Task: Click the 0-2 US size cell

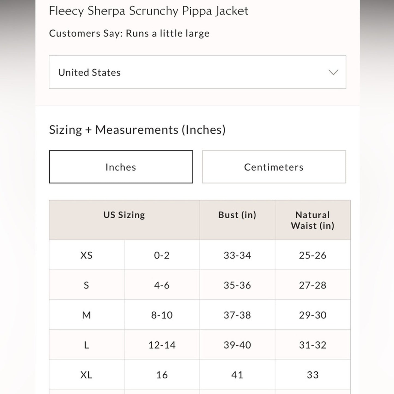Action: click(x=162, y=255)
